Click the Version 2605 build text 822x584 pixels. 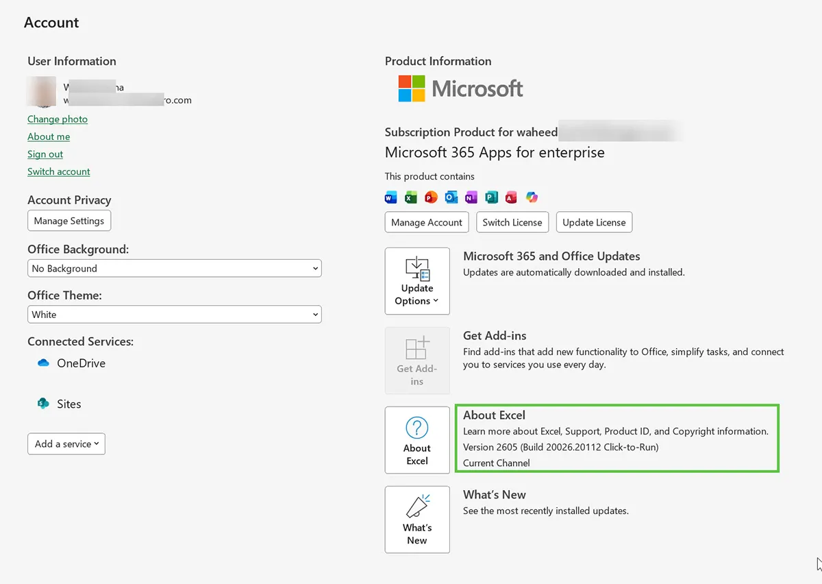(x=560, y=447)
